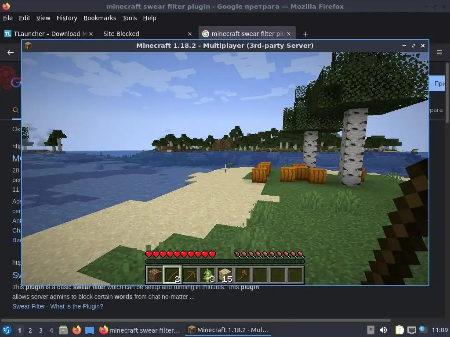Close the minecraft swear filter tab
Viewport: 450px width, 337px height.
pyautogui.click(x=289, y=34)
